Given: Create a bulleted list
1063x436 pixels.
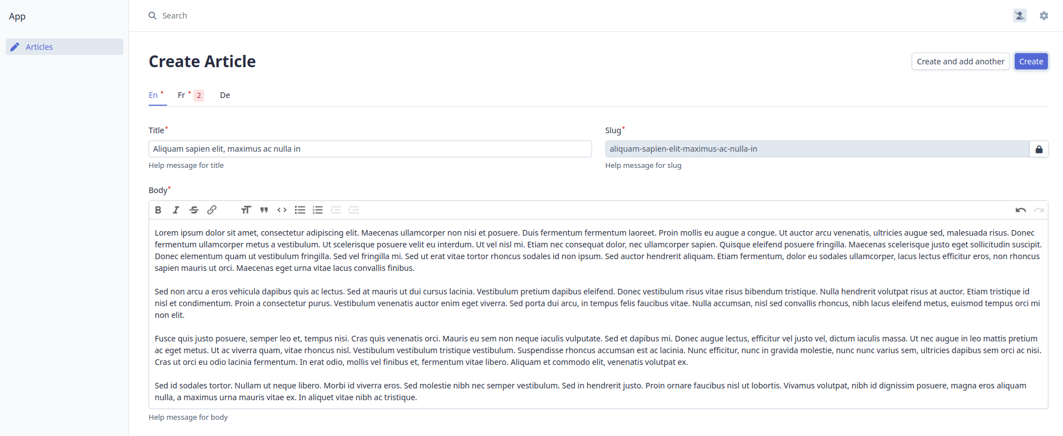Looking at the screenshot, I should (x=300, y=210).
